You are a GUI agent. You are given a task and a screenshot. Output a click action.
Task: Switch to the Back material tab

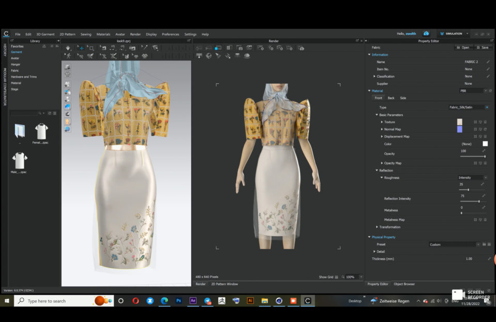coord(392,98)
